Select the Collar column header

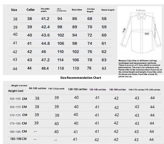[x=31, y=10]
